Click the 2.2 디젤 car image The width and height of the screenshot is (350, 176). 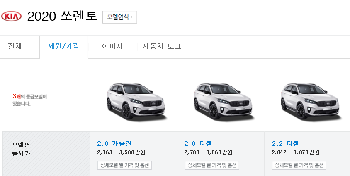point(310,101)
